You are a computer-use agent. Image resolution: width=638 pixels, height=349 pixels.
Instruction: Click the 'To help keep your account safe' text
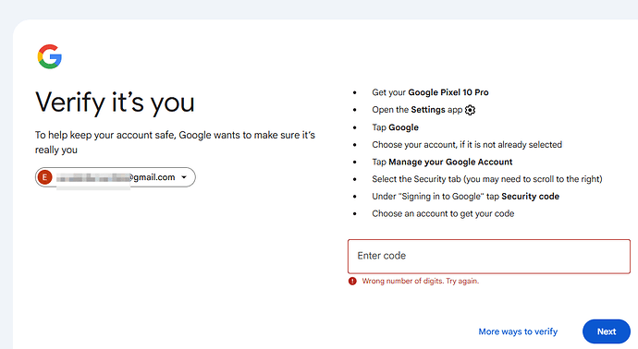(x=175, y=142)
